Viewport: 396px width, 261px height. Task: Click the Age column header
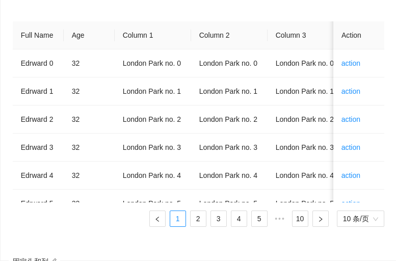tap(78, 35)
